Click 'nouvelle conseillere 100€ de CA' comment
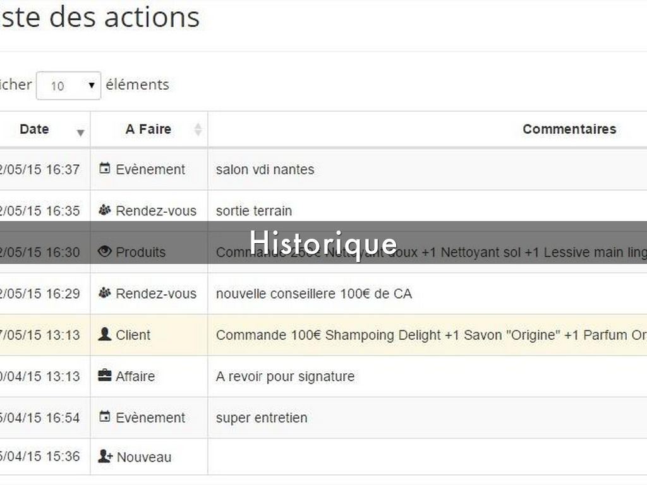The image size is (647, 485). coord(313,294)
